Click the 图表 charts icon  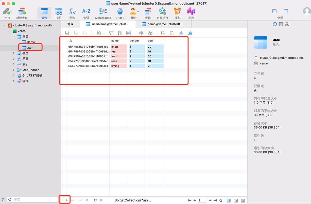[191, 11]
